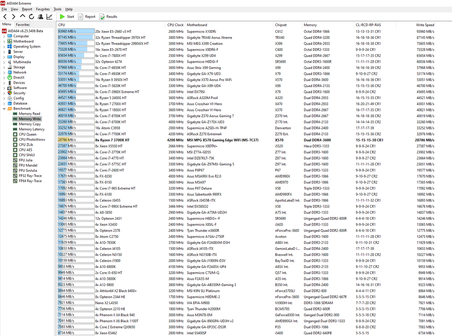Click the FPU Mandel benchmark icon
Viewport: 452px width, 336px height.
click(15, 166)
